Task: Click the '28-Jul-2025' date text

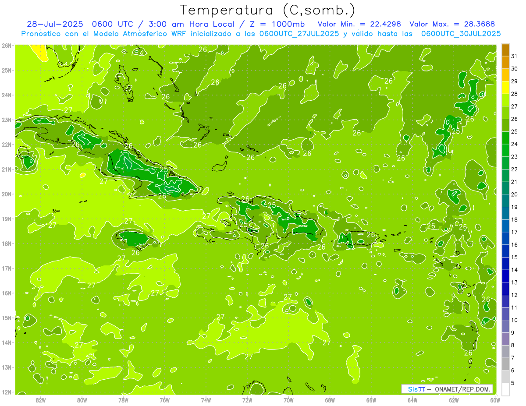Action: pos(54,24)
